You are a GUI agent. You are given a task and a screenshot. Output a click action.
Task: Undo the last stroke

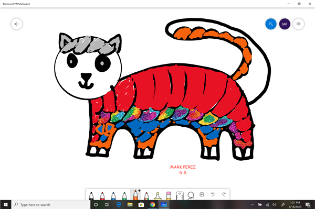click(213, 194)
